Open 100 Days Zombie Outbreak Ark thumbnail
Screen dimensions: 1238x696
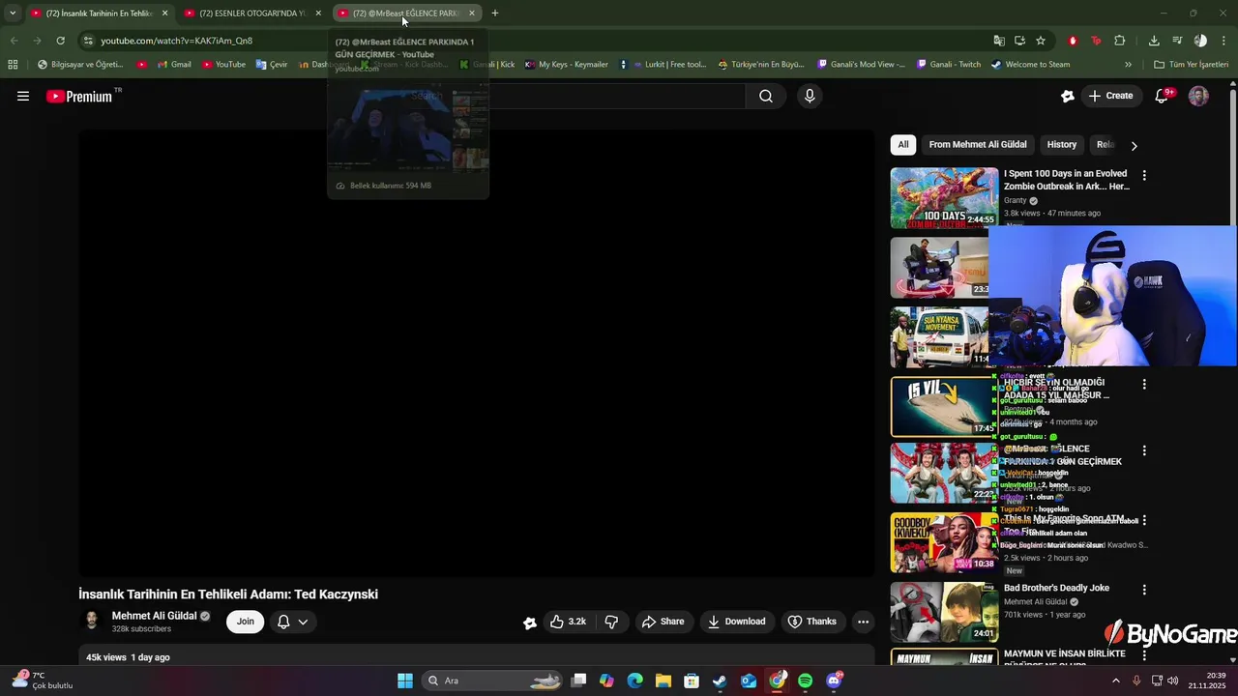pos(944,198)
